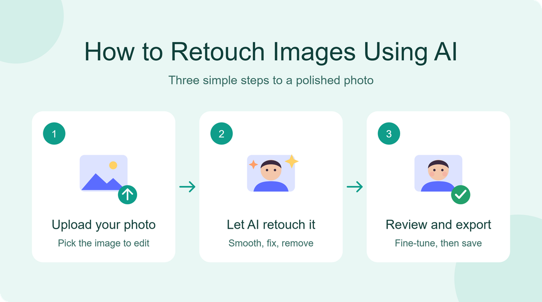Click the "Fine-tune, then save" caption
This screenshot has height=302, width=542.
tap(438, 243)
